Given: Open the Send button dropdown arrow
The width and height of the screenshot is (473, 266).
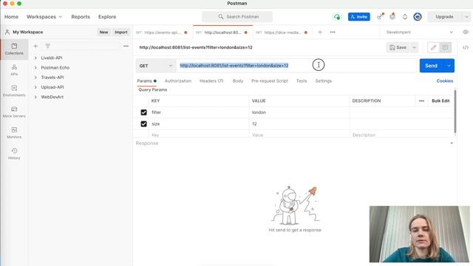Looking at the screenshot, I should point(449,66).
